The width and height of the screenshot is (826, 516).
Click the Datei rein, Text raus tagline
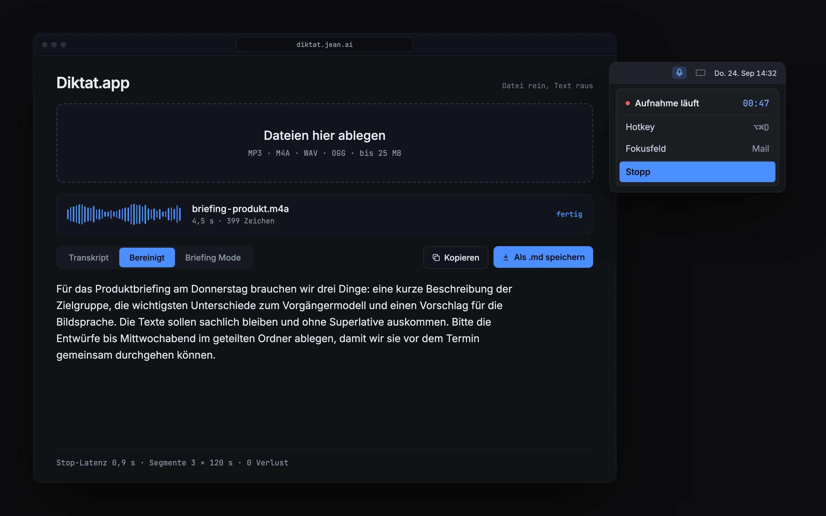pos(547,86)
